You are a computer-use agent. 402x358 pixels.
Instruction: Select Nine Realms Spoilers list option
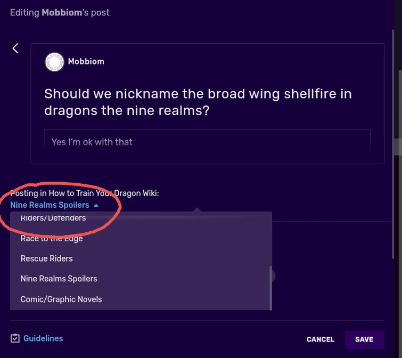[x=59, y=279]
